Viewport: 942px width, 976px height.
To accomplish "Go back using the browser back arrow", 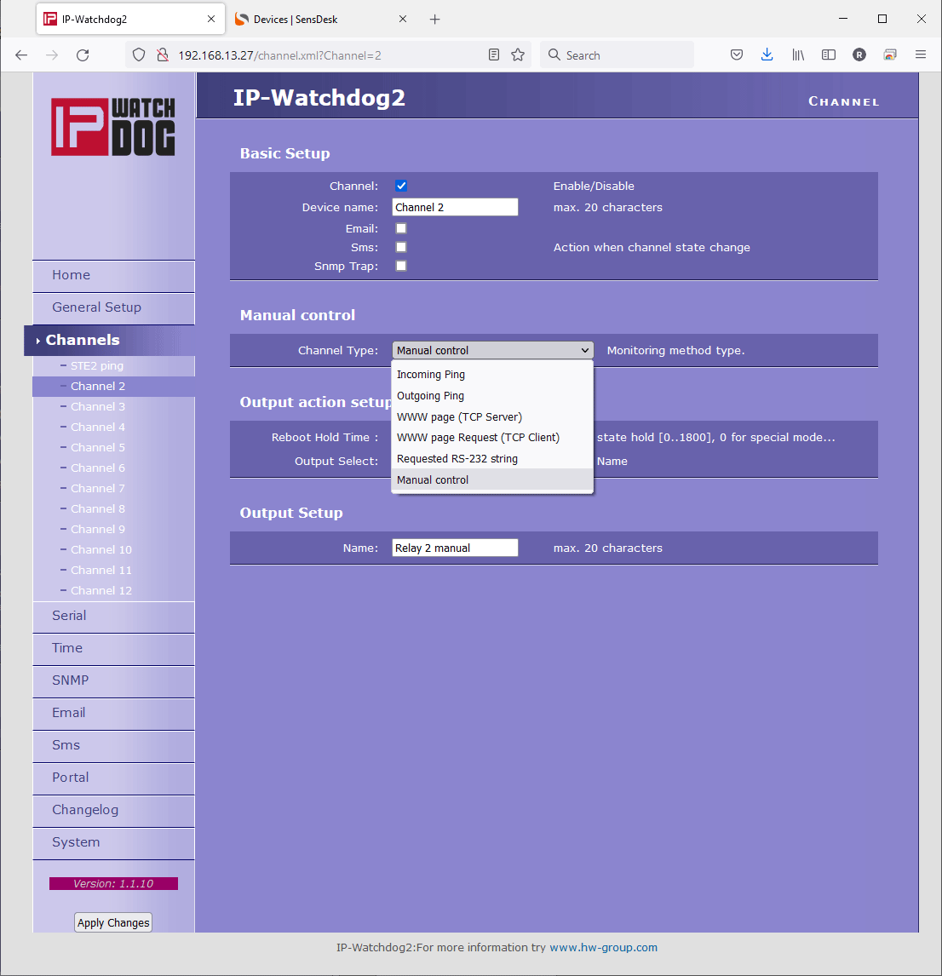I will coord(21,55).
